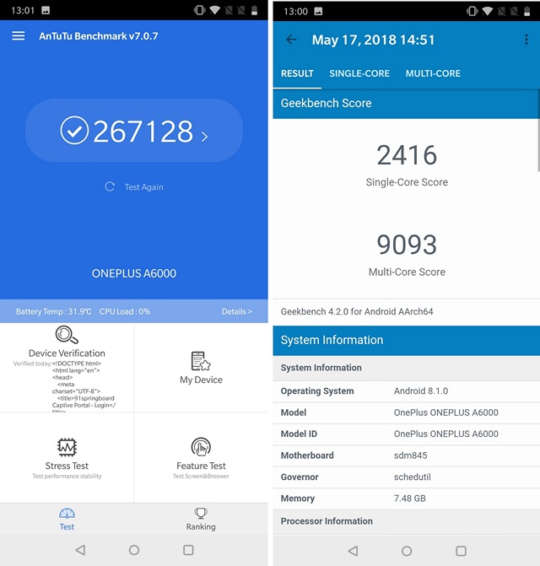This screenshot has width=540, height=566.
Task: Click the blue System Information section header
Action: click(x=407, y=340)
